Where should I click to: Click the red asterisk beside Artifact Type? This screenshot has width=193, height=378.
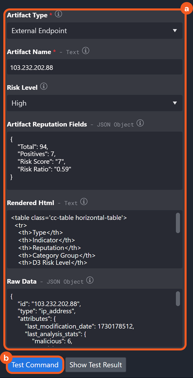(51, 14)
